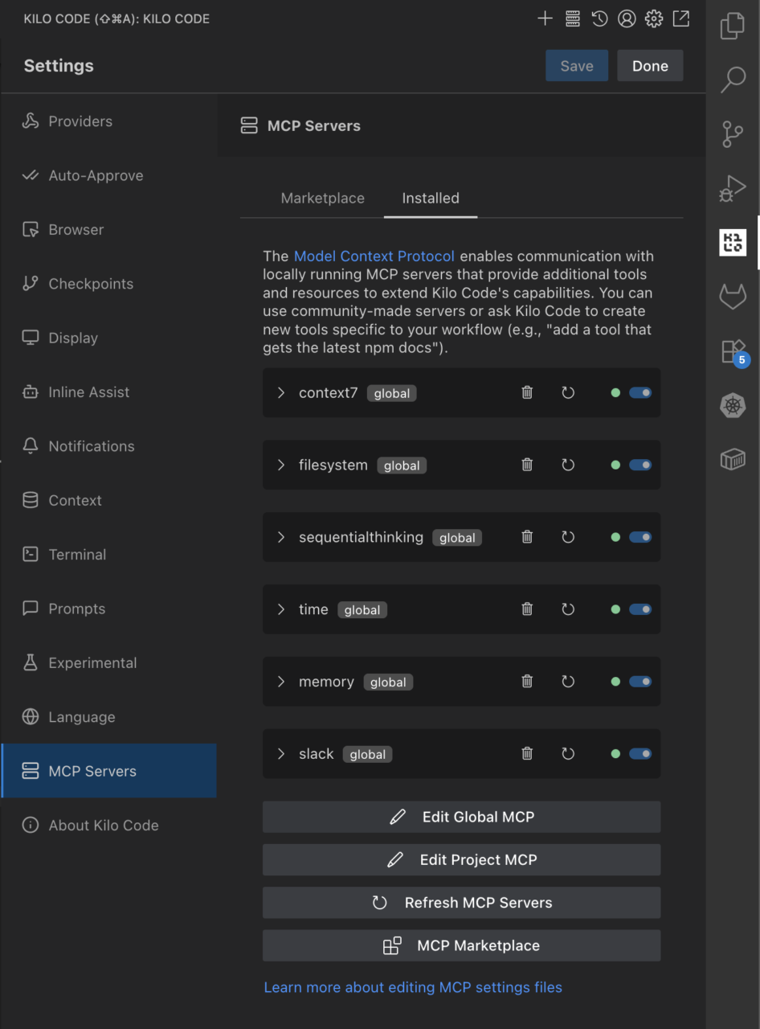Disable the sequentialthinking server toggle
The width and height of the screenshot is (760, 1029).
coord(640,538)
